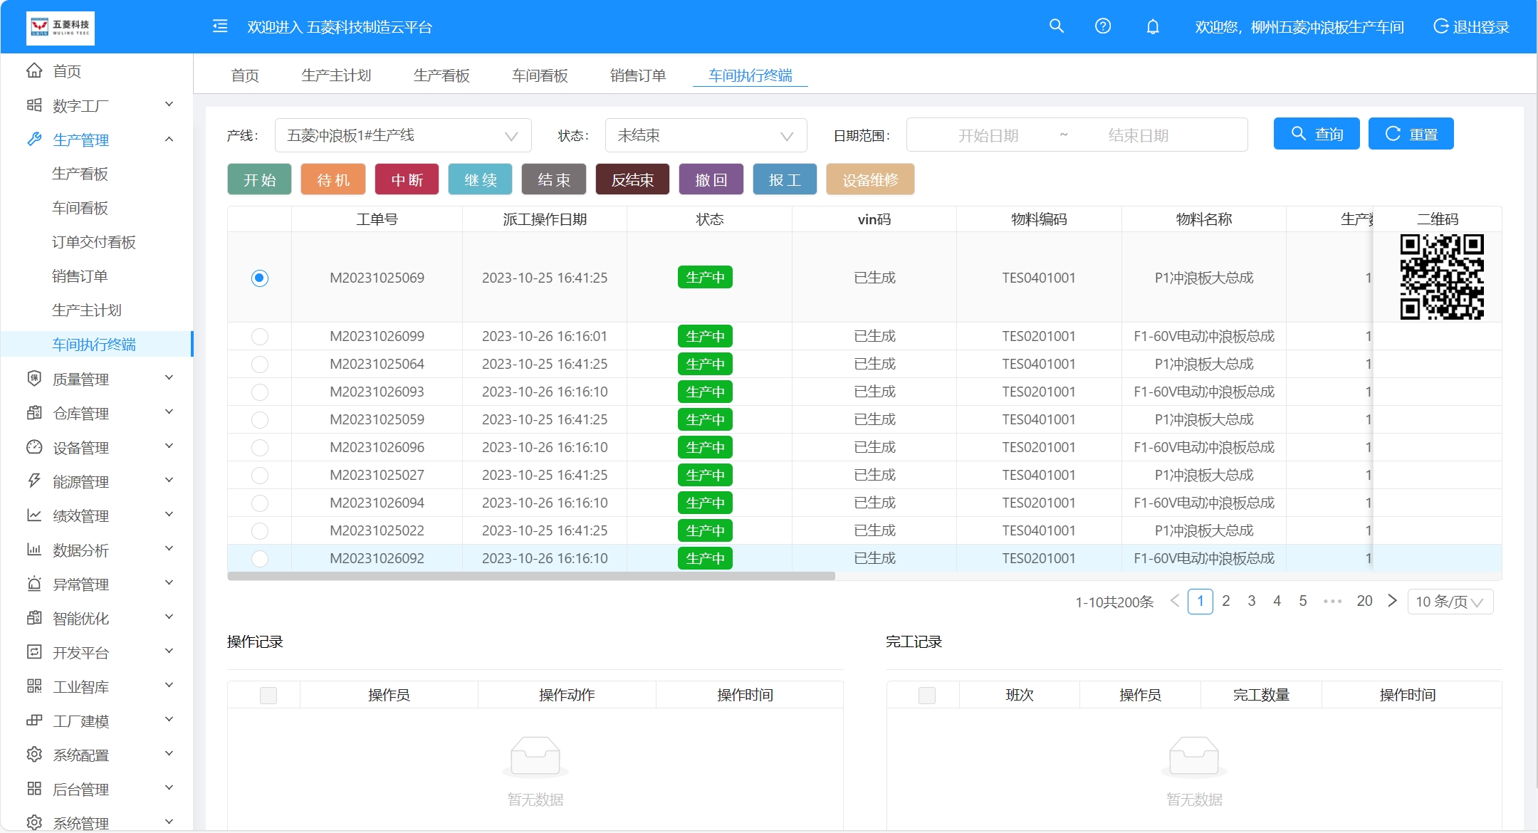This screenshot has height=833, width=1538.
Task: Click the 后台管理 grid icon
Action: tap(34, 788)
